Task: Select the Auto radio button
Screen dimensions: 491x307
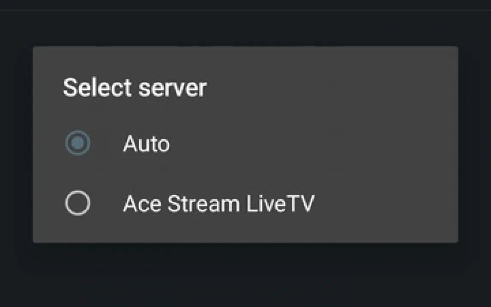Action: 78,143
